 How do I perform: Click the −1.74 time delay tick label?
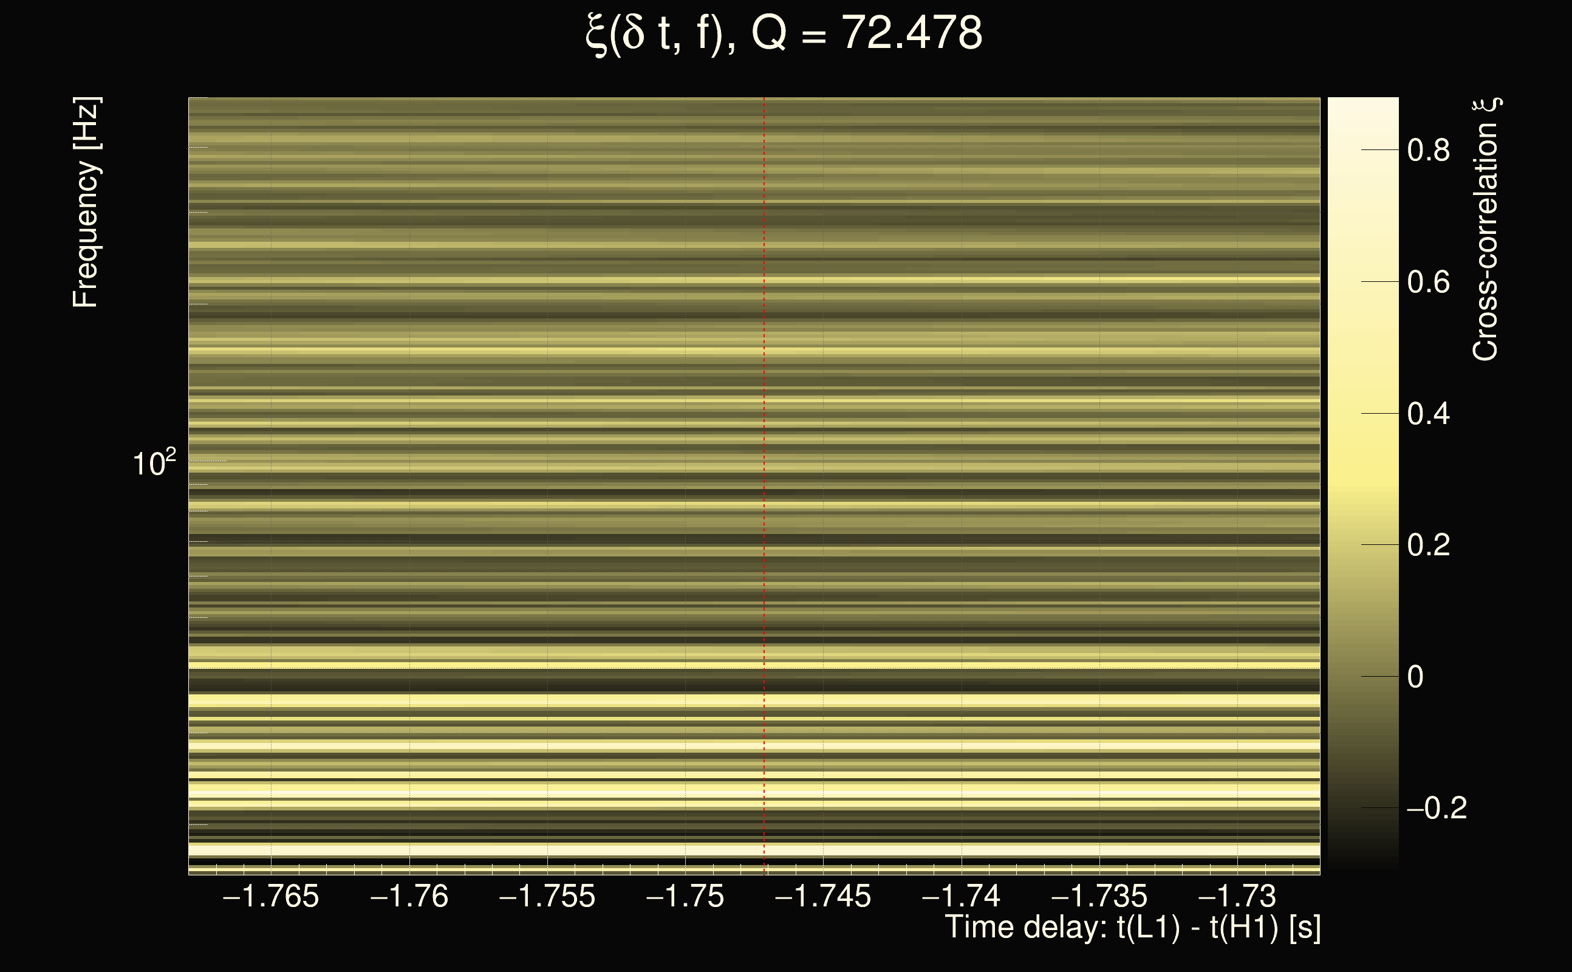962,896
